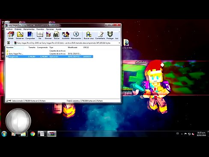The image size is (209, 157).
Task: Click the Información toolbar icon
Action: [x=76, y=35]
